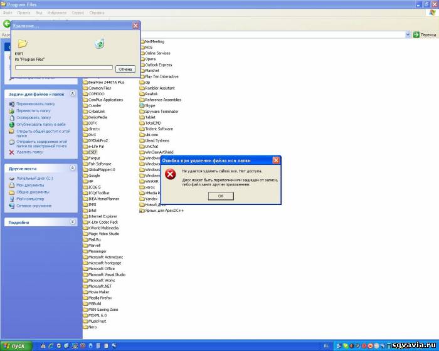Select the Yandex folder icon

[142, 199]
